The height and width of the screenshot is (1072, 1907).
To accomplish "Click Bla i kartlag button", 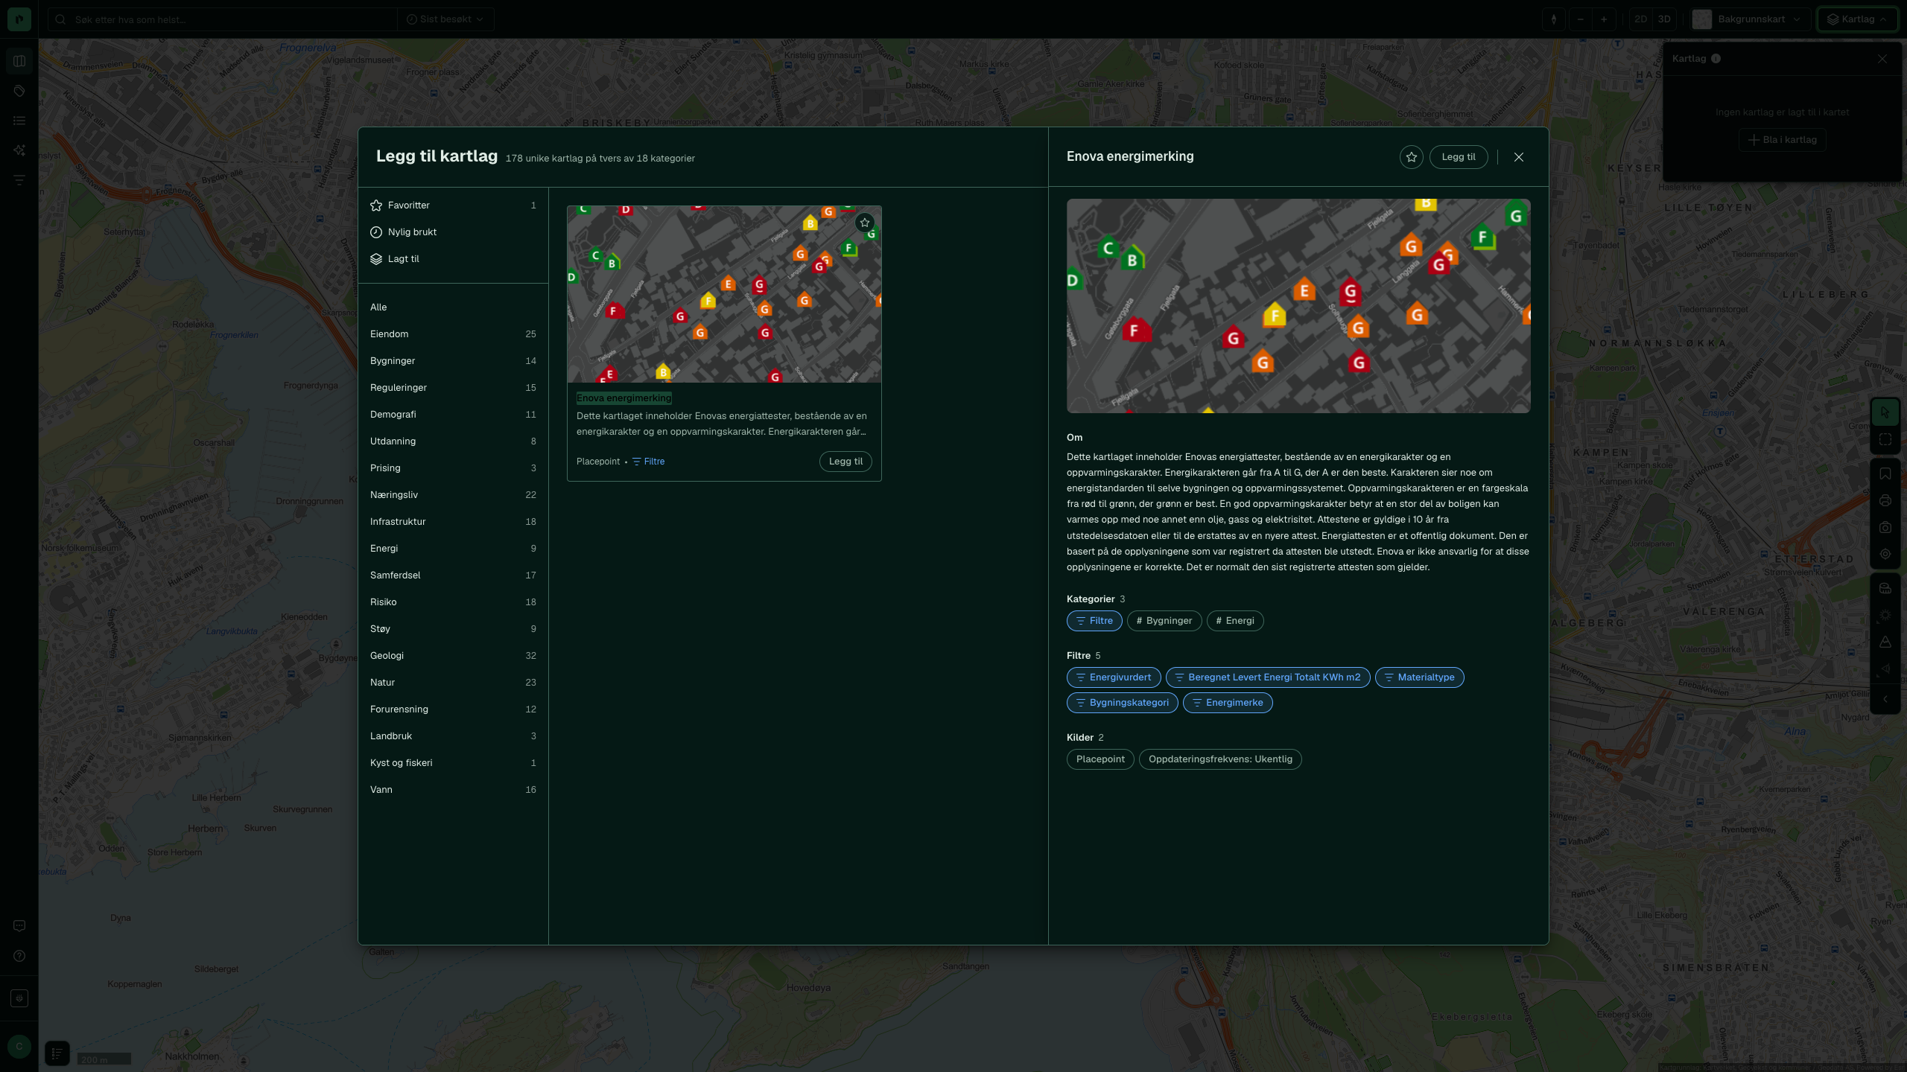I will [x=1782, y=140].
